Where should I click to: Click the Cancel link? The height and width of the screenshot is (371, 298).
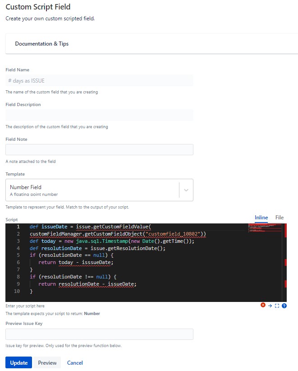(75, 362)
